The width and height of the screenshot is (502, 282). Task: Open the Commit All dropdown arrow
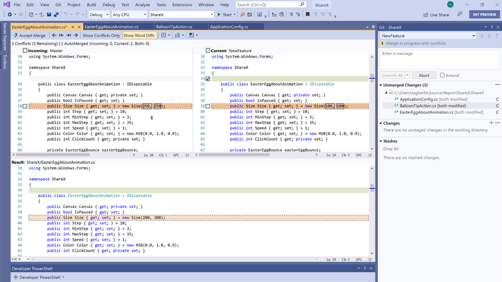407,75
